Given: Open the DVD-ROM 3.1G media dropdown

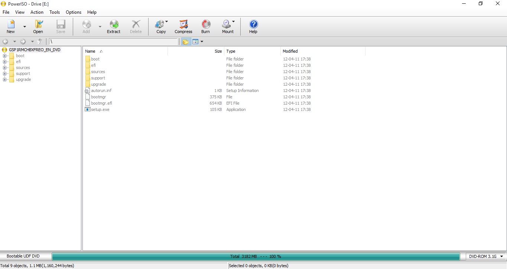Looking at the screenshot, I should point(486,256).
